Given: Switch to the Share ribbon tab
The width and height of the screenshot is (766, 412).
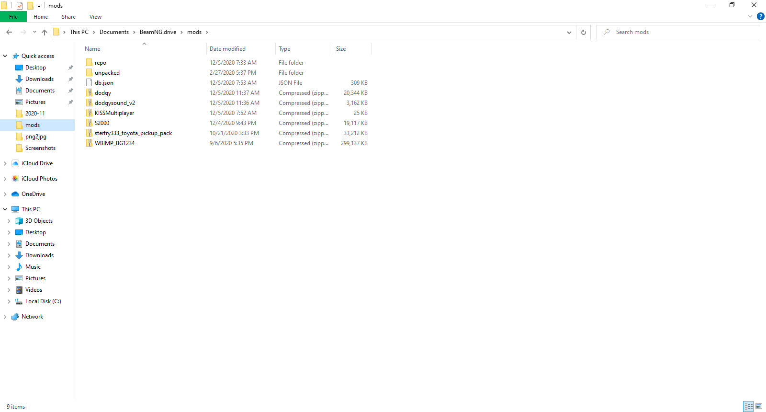Looking at the screenshot, I should point(68,17).
